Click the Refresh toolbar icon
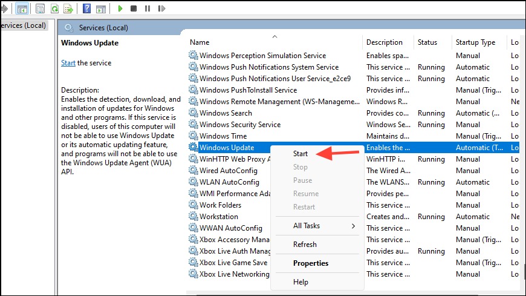This screenshot has width=526, height=296. [x=54, y=8]
